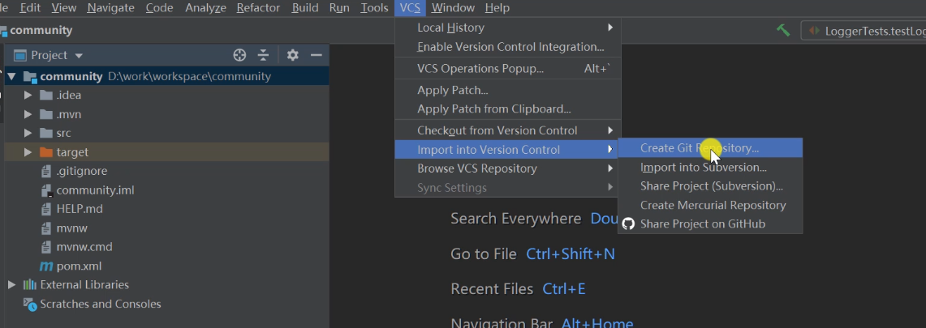Click the GitHub icon in the submenu
Viewport: 926px width, 328px height.
pyautogui.click(x=628, y=224)
